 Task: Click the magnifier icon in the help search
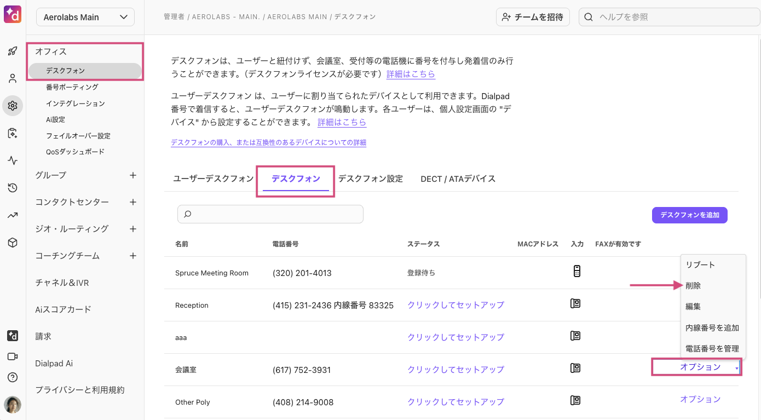(x=589, y=17)
